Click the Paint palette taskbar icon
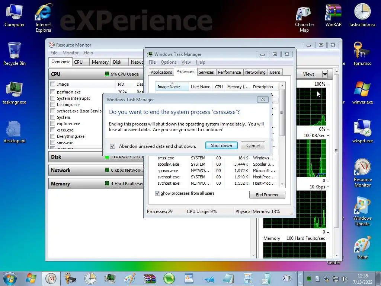Image resolution: width=381 pixels, height=286 pixels. coord(130,279)
